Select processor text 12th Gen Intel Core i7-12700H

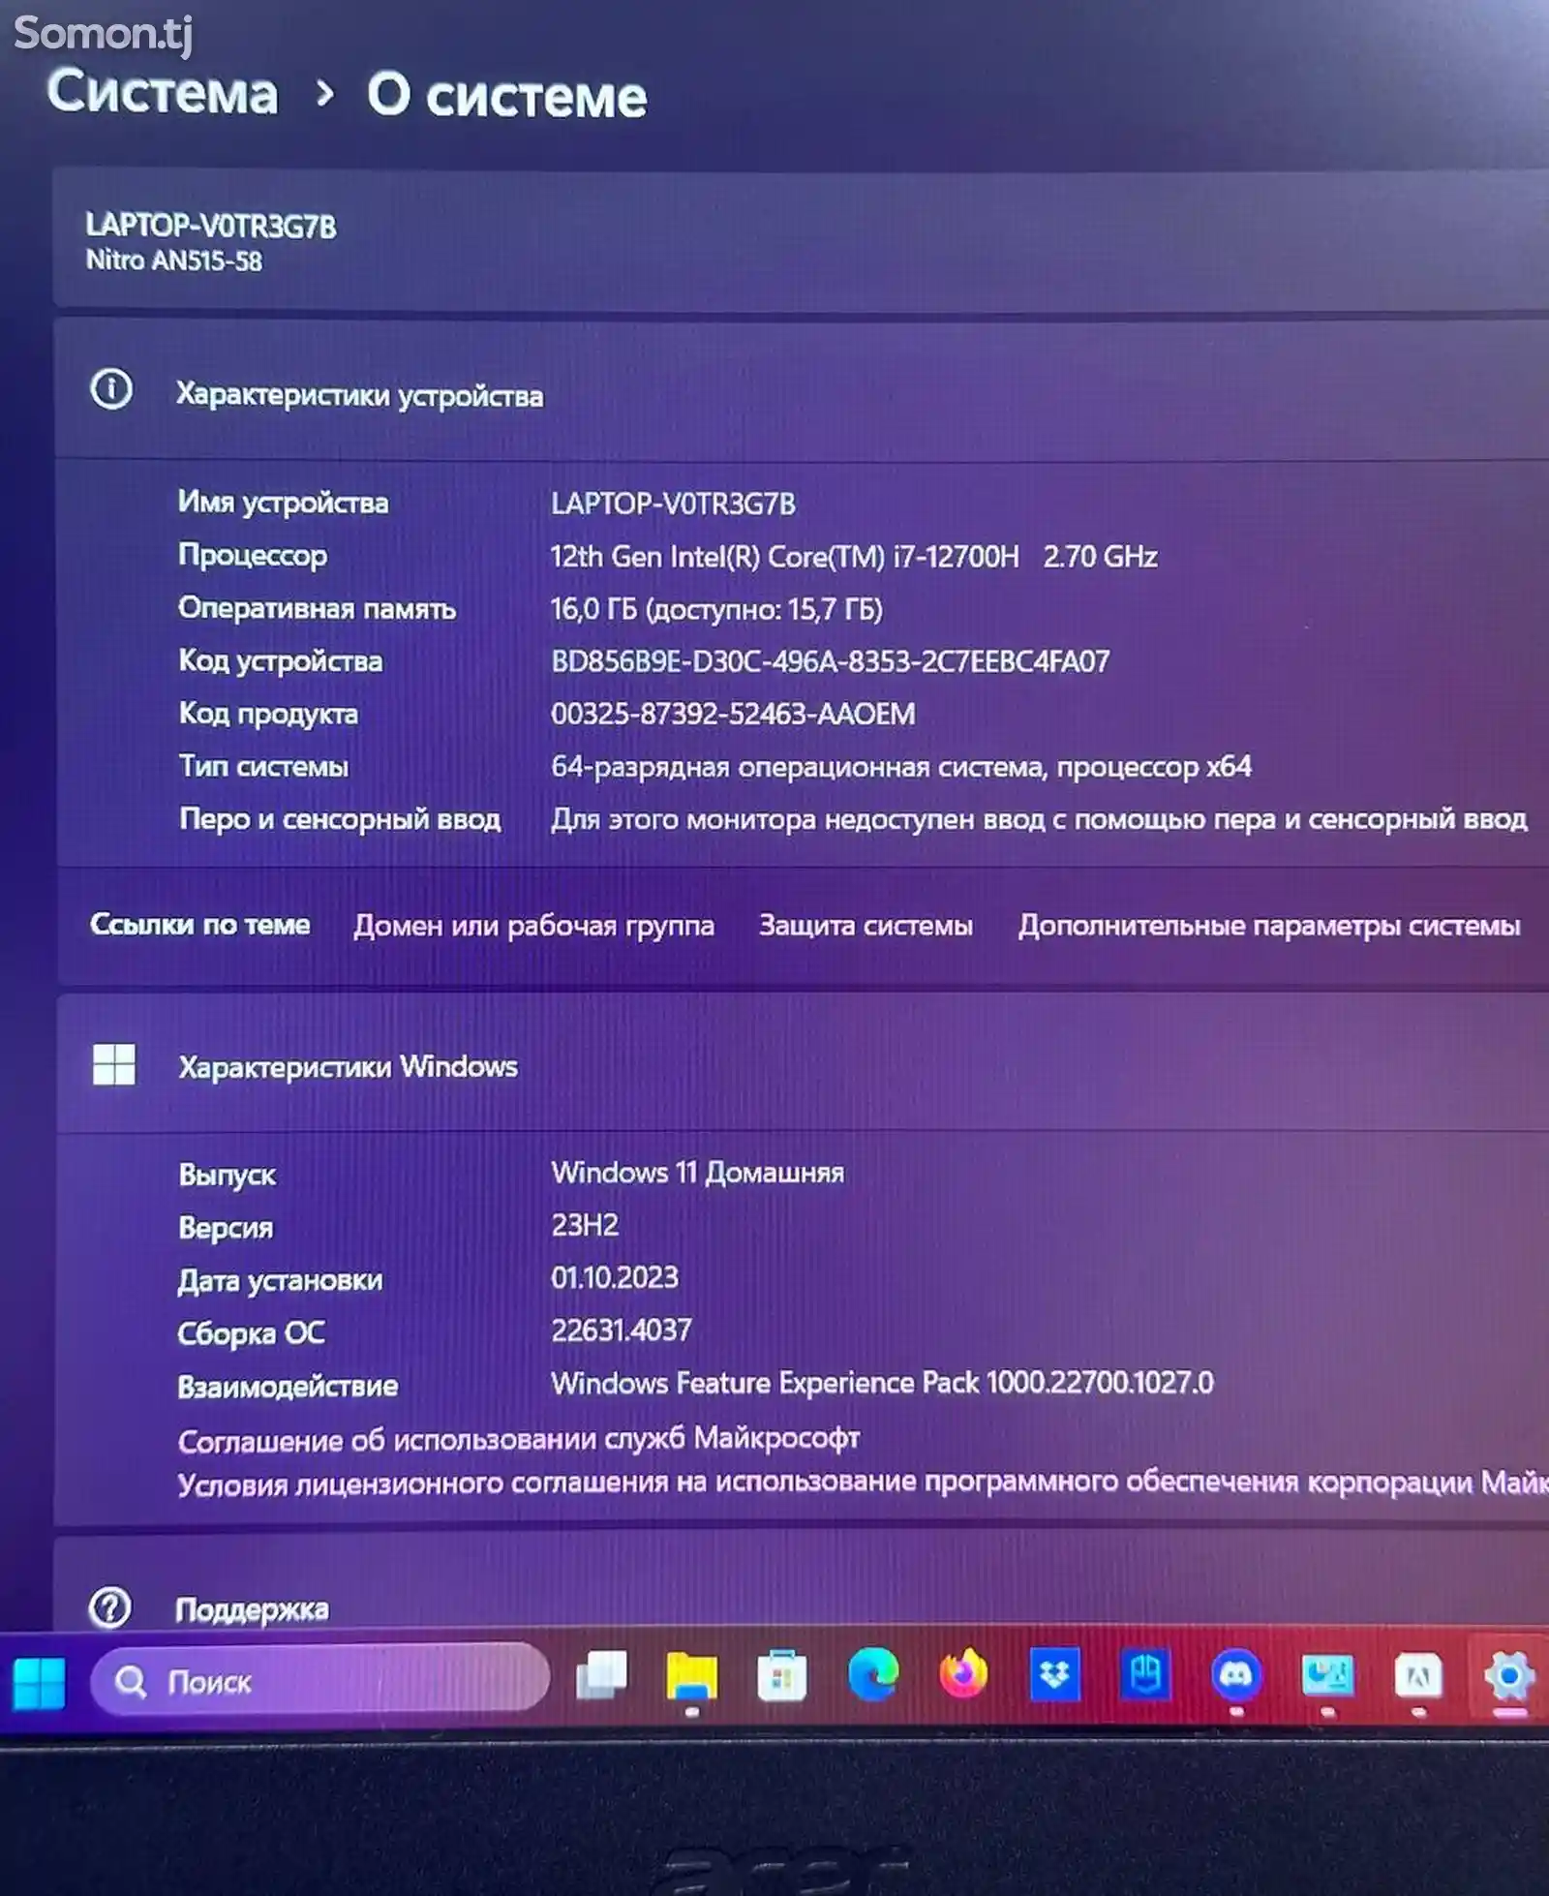tap(784, 557)
